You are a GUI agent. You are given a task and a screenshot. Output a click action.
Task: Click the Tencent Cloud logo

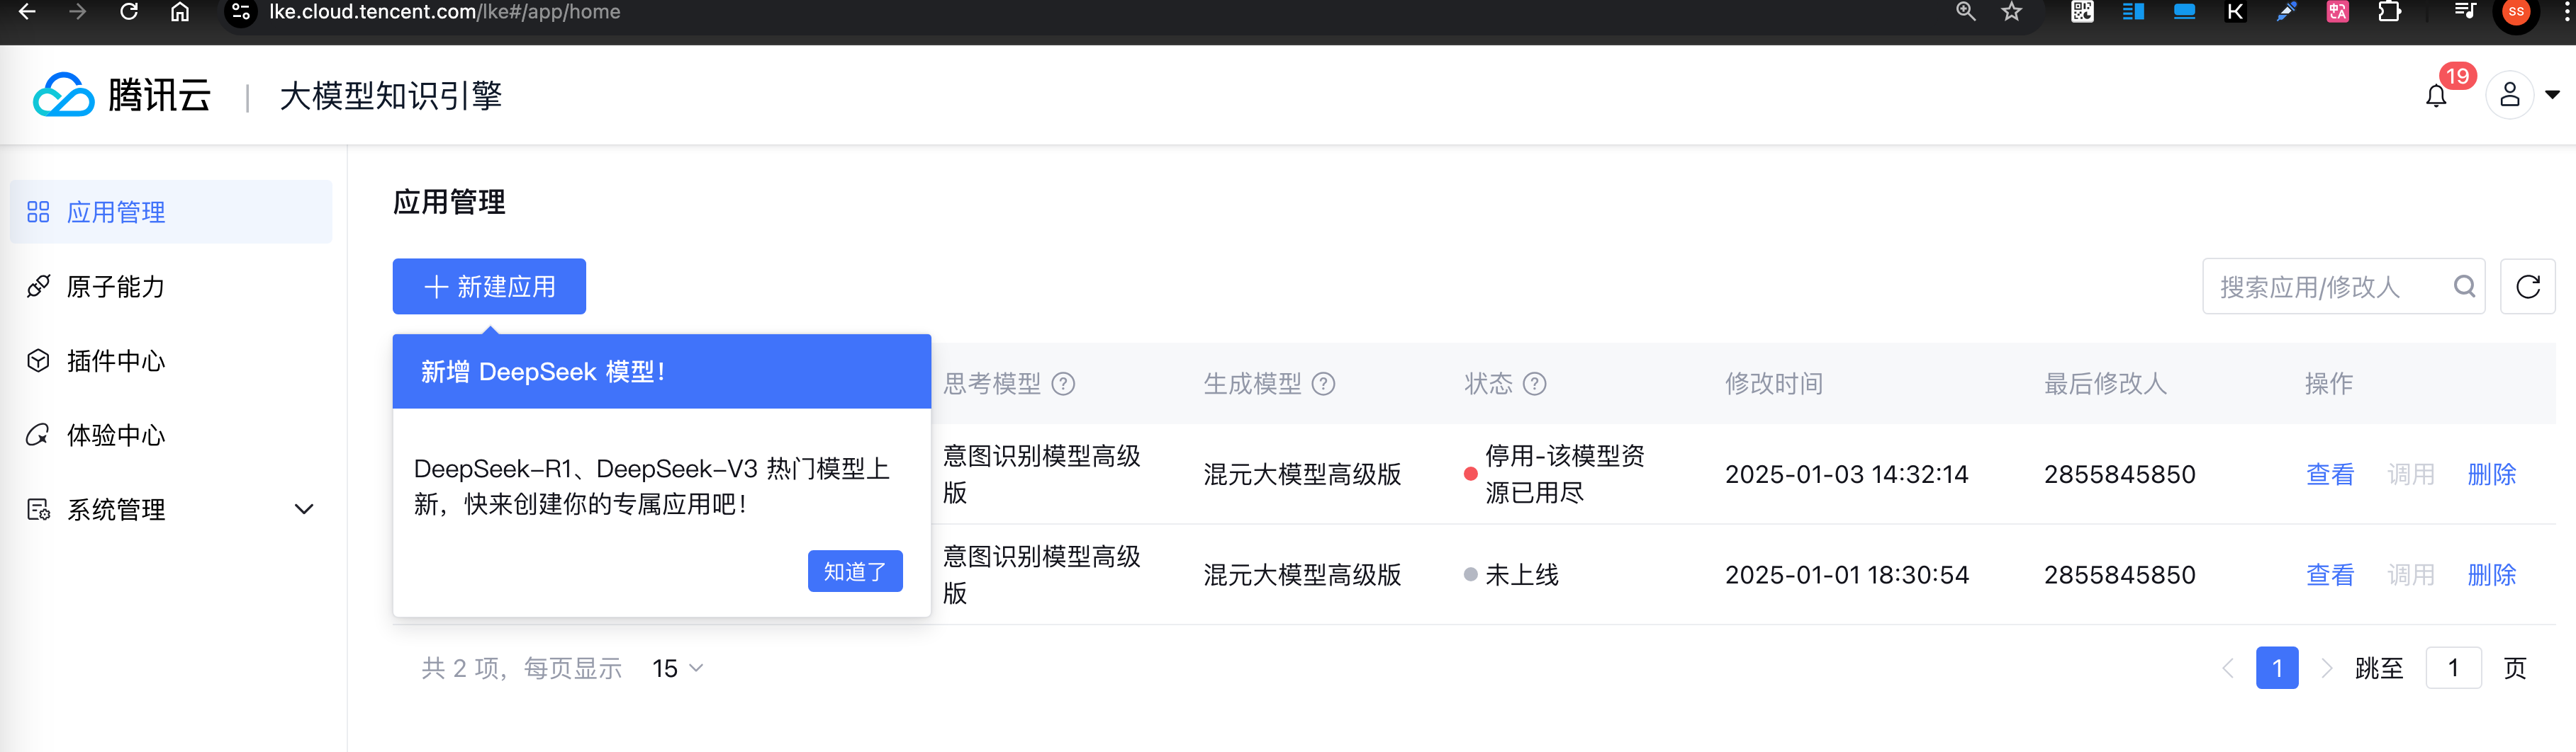122,95
